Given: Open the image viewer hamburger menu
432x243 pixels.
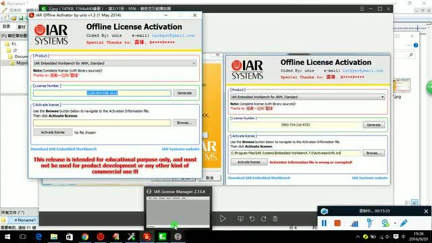Looking at the screenshot, I should (x=362, y=9).
